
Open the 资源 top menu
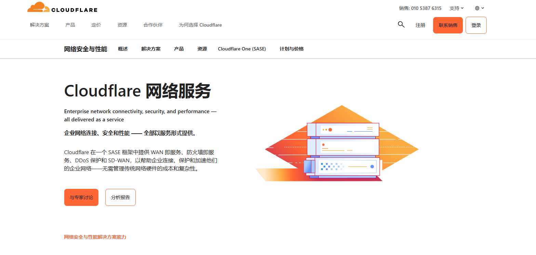tap(122, 25)
